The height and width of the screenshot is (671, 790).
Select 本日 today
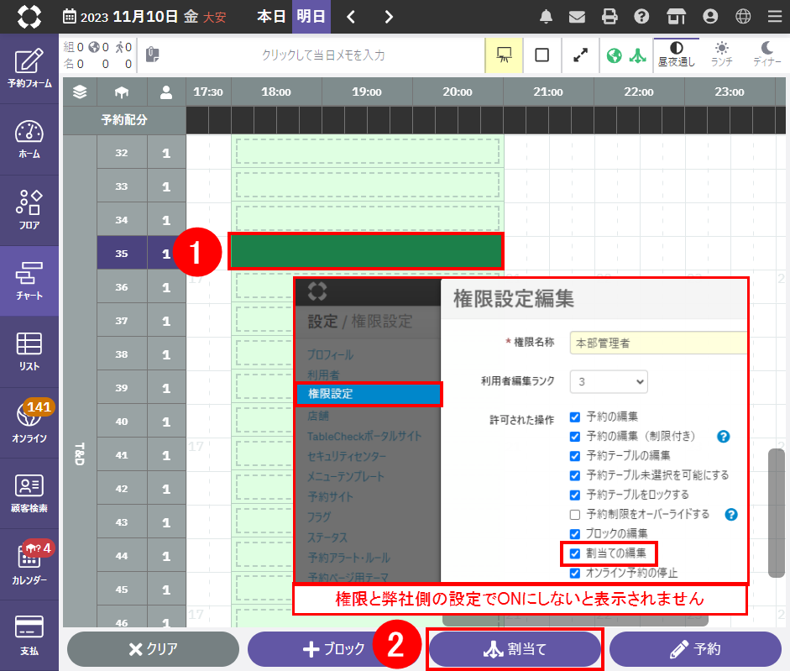coord(271,17)
